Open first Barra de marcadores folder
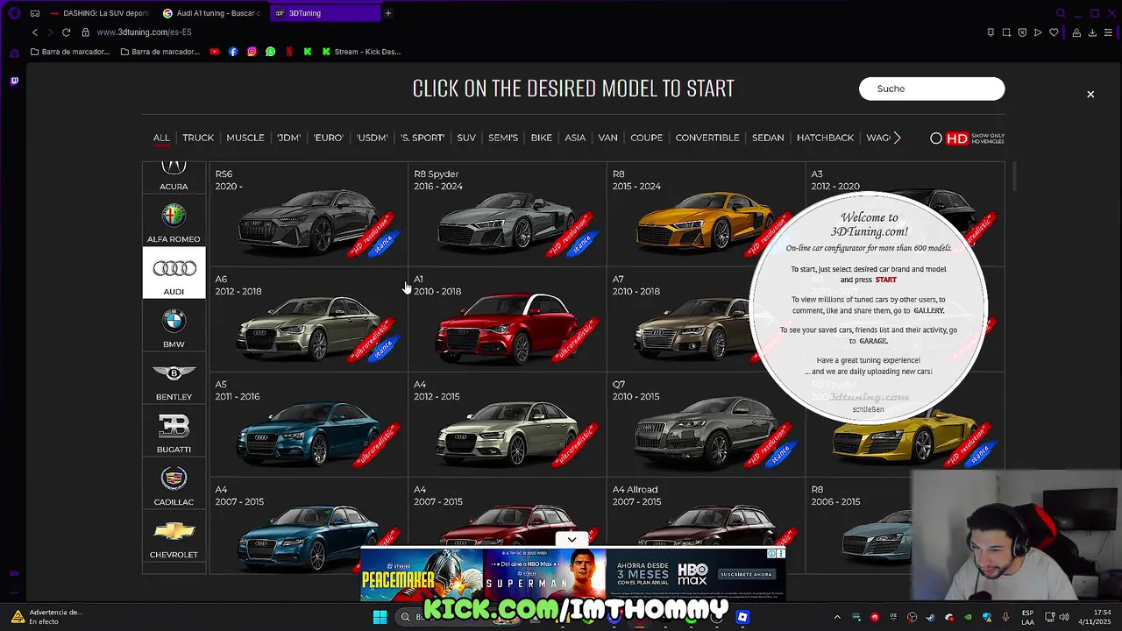The width and height of the screenshot is (1122, 631). [70, 52]
